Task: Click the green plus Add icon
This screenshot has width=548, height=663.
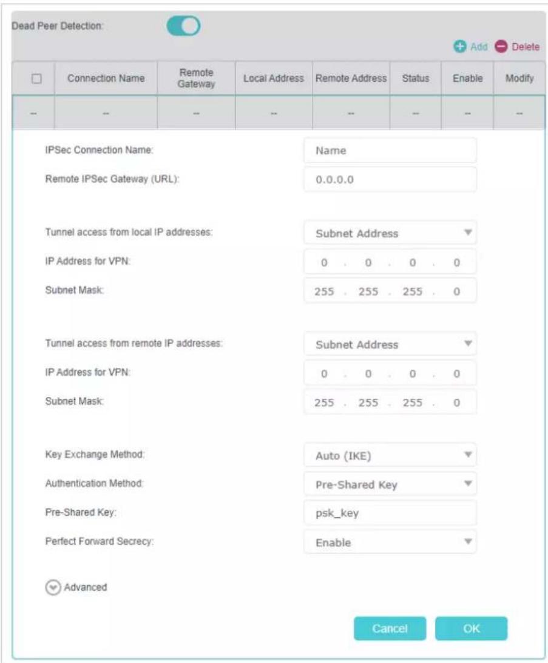Action: [x=459, y=47]
